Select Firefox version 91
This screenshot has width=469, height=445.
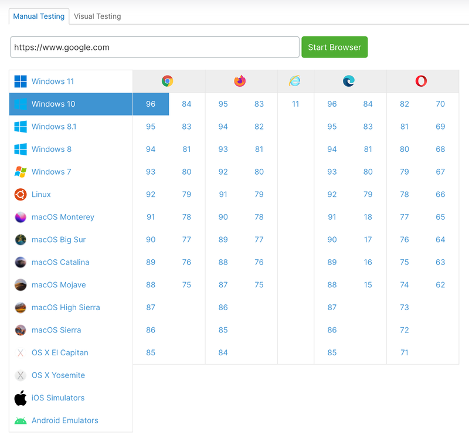point(223,195)
